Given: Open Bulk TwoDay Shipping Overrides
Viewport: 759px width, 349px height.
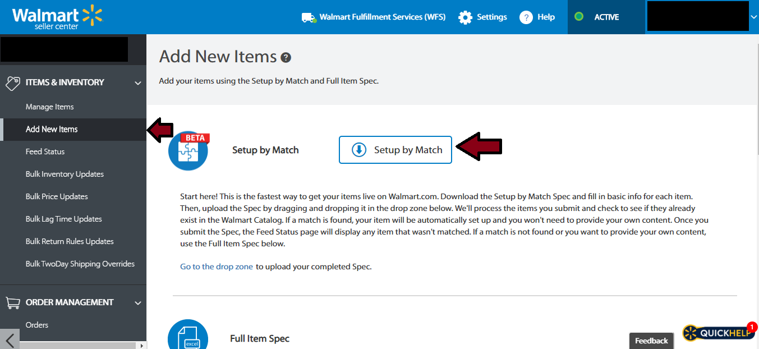Looking at the screenshot, I should [80, 264].
